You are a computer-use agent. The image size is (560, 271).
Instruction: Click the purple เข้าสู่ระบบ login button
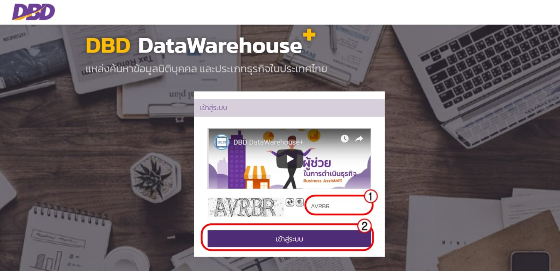click(289, 239)
